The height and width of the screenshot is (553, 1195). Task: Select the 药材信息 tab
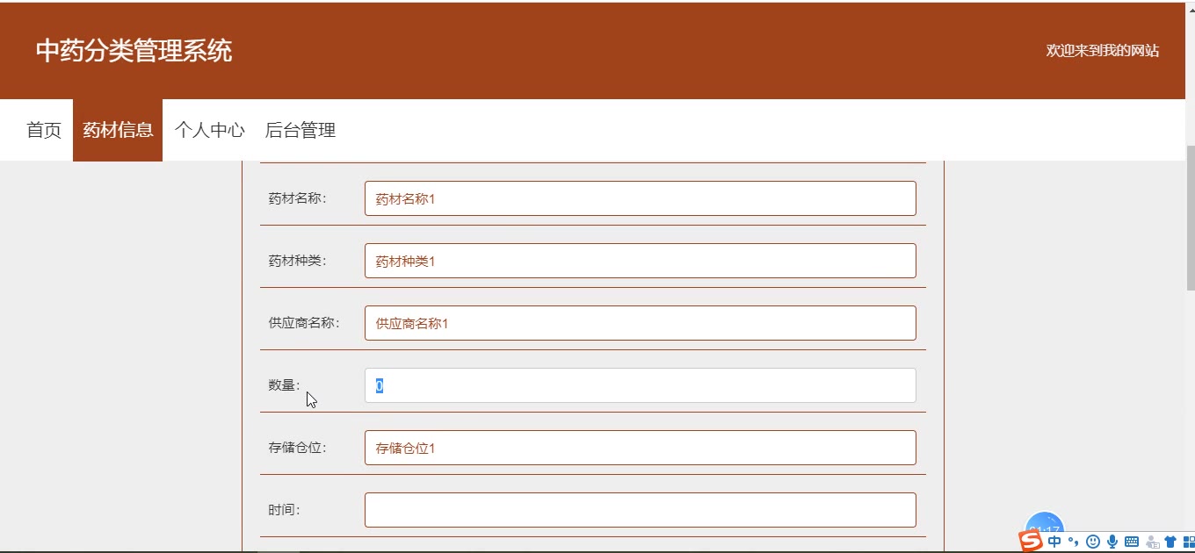[x=118, y=130]
